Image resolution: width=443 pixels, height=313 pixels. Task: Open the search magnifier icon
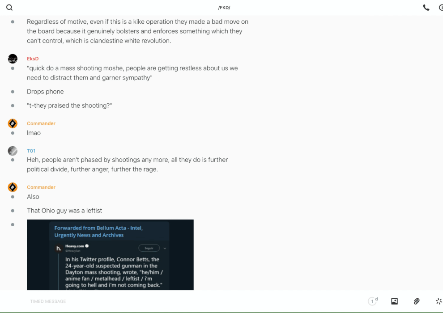(9, 8)
